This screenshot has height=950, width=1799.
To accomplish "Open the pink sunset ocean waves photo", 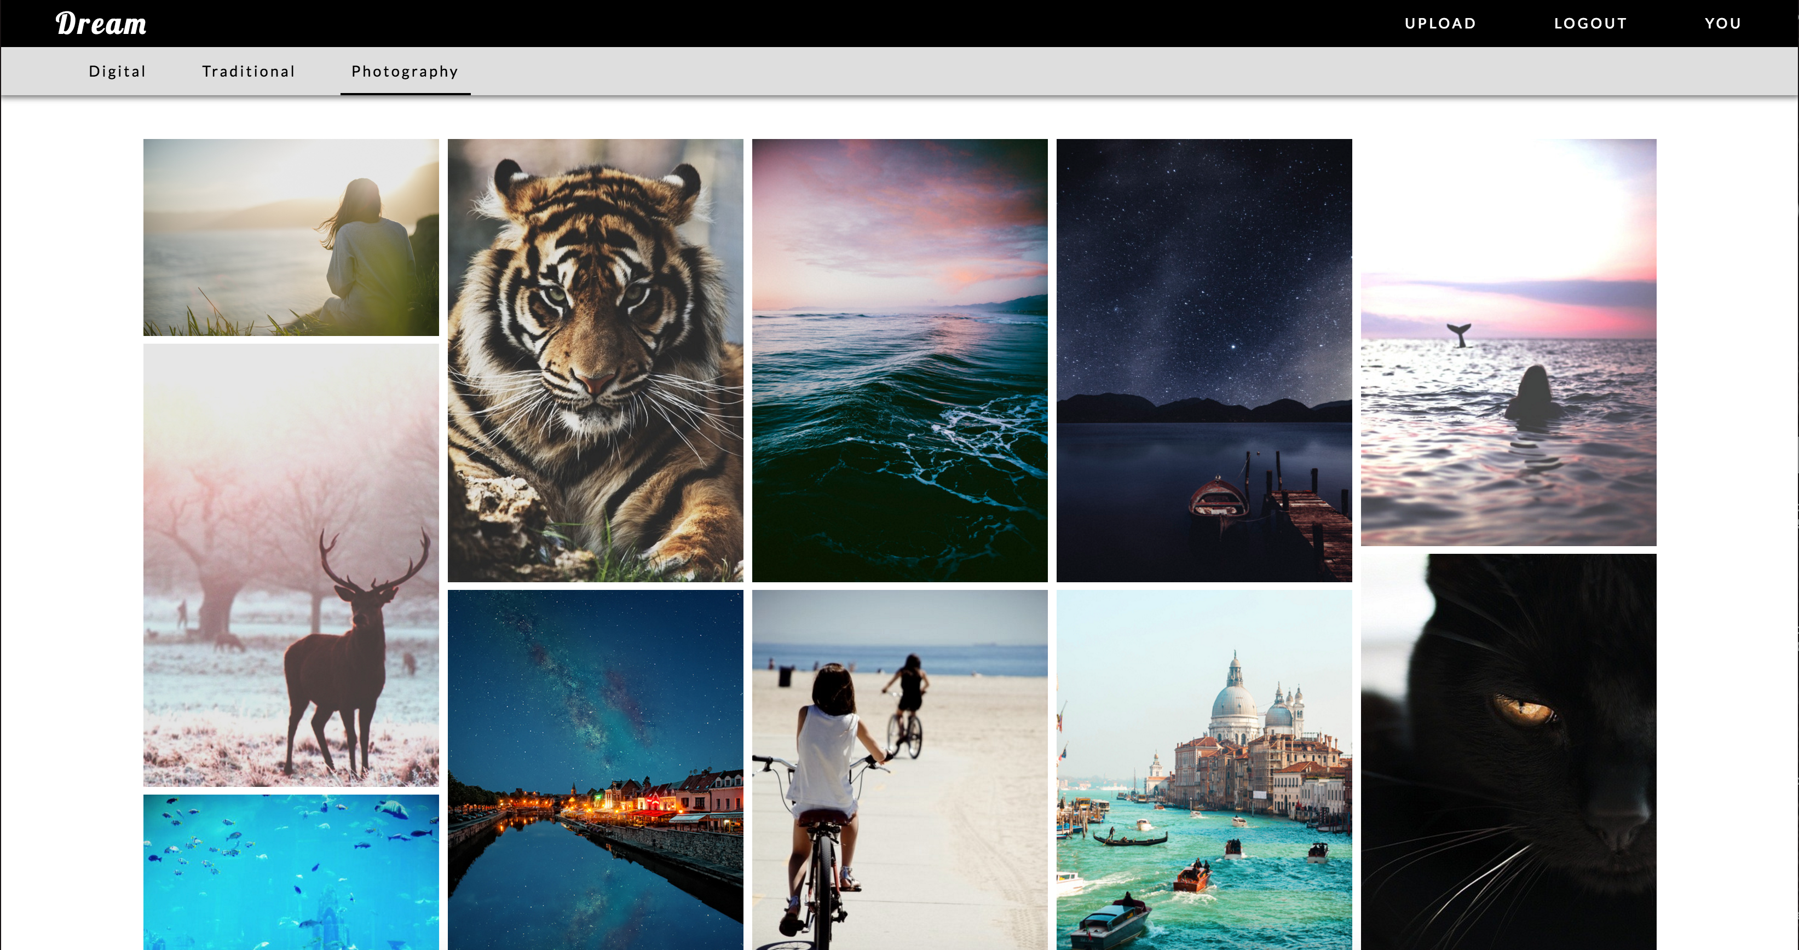I will coord(899,360).
